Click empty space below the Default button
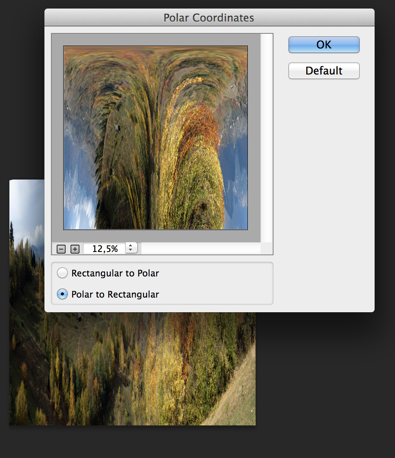The width and height of the screenshot is (395, 458). pos(324,183)
